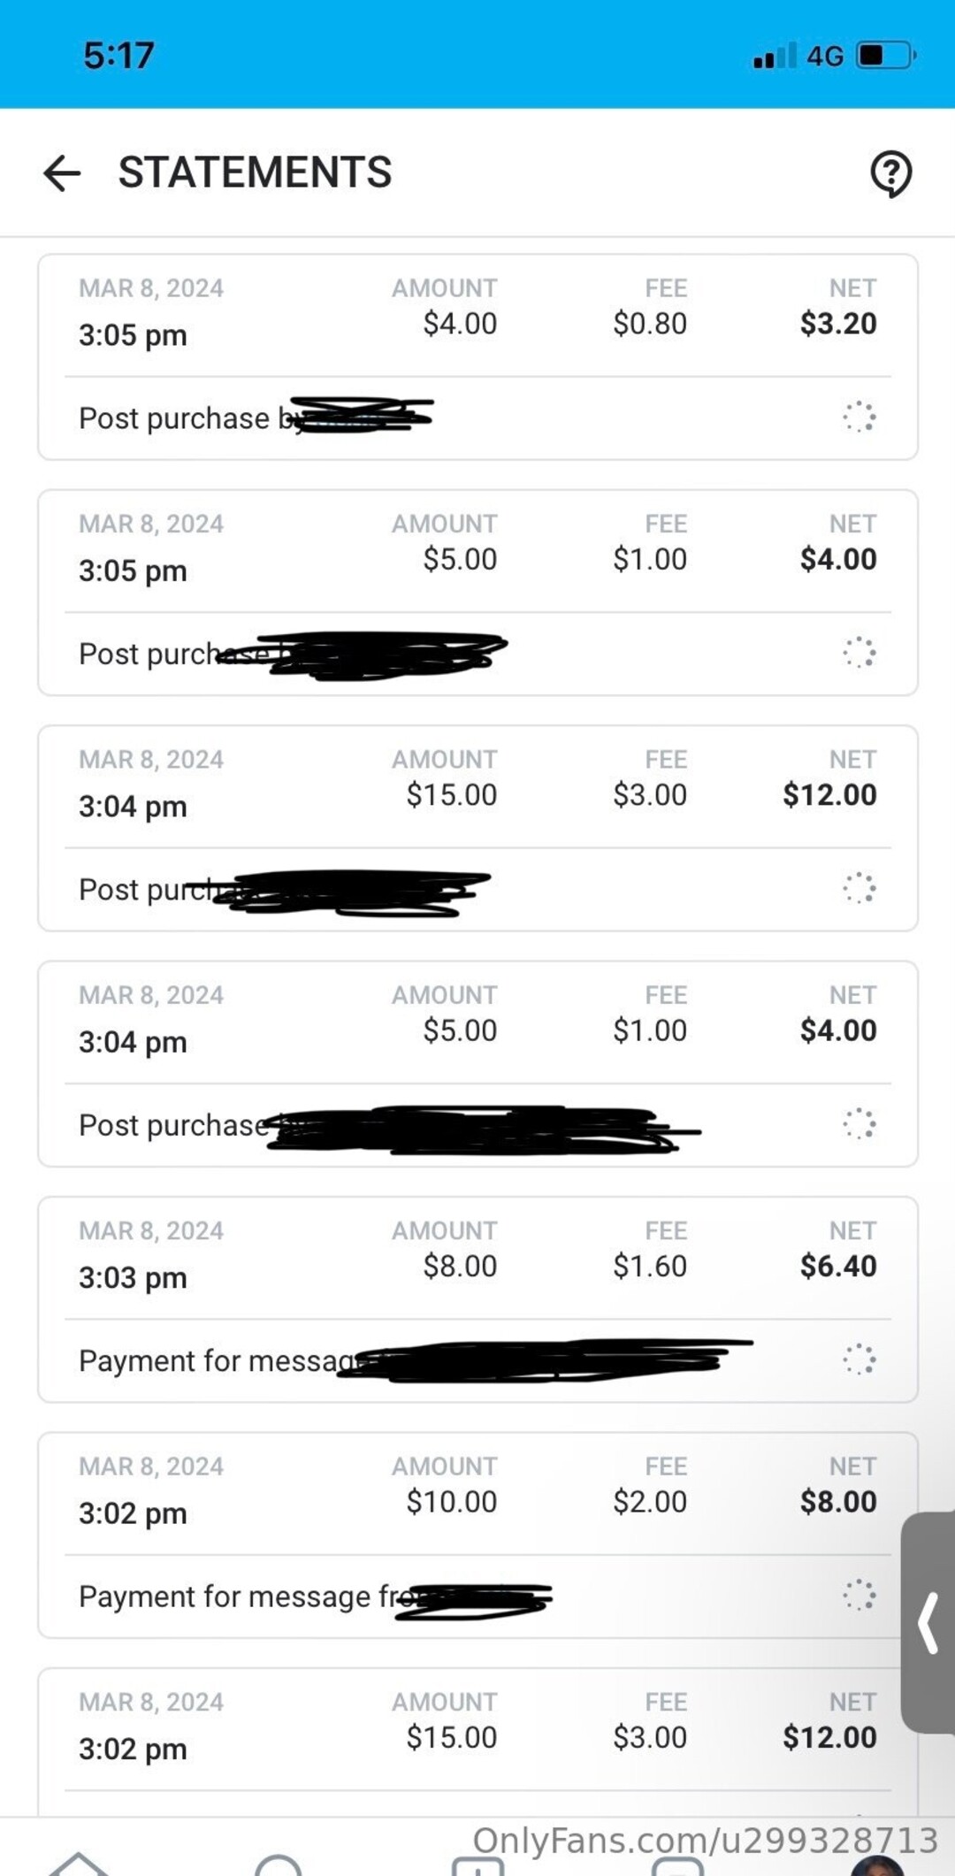Open the new post plus icon
The width and height of the screenshot is (955, 1876).
click(477, 1865)
